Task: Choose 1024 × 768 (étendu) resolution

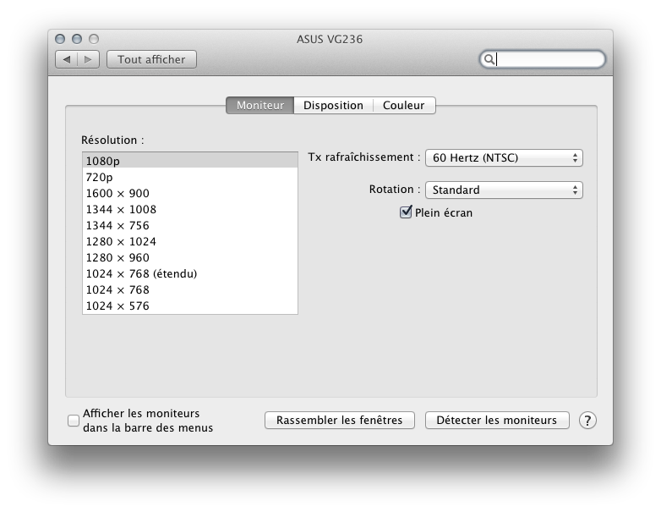Action: [189, 273]
